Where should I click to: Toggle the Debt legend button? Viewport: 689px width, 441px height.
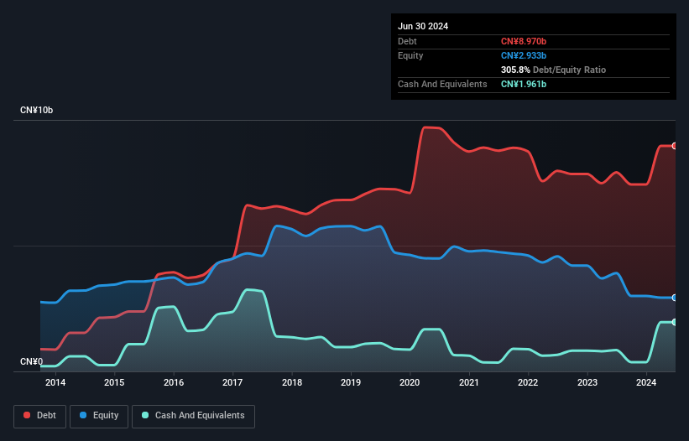click(x=40, y=416)
